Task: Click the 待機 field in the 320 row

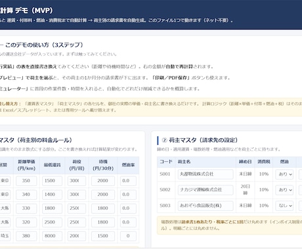Action: tap(103, 222)
